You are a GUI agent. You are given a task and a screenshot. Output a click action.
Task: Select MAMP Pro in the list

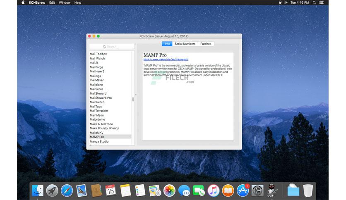(x=111, y=137)
